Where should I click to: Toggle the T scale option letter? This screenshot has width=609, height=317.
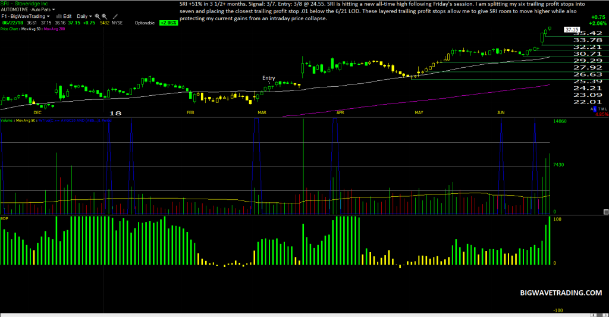599,109
